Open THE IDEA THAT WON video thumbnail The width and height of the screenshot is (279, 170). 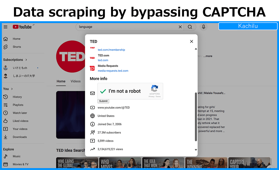coord(163,163)
